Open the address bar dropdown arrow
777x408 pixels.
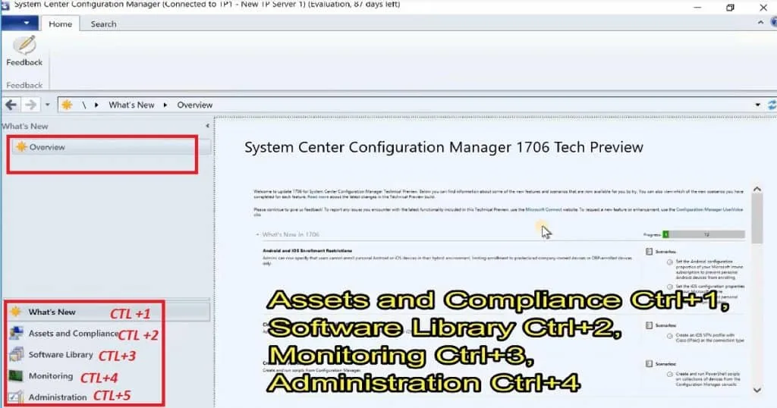758,105
